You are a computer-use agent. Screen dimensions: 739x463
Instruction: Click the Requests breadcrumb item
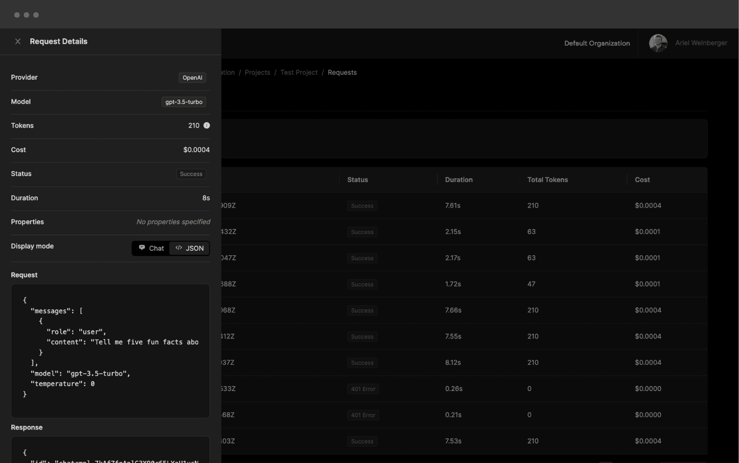[x=342, y=72]
